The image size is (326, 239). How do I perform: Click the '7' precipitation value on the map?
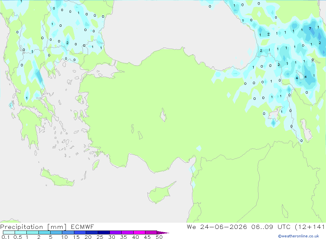pos(310,28)
